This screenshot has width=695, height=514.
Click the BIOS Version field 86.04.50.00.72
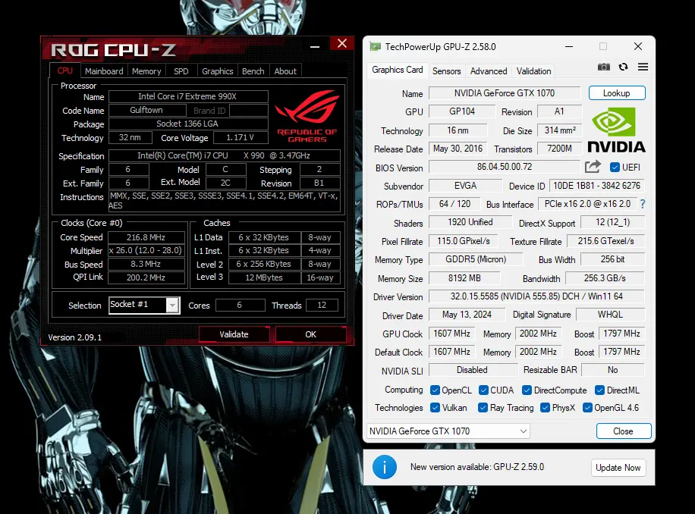point(505,167)
